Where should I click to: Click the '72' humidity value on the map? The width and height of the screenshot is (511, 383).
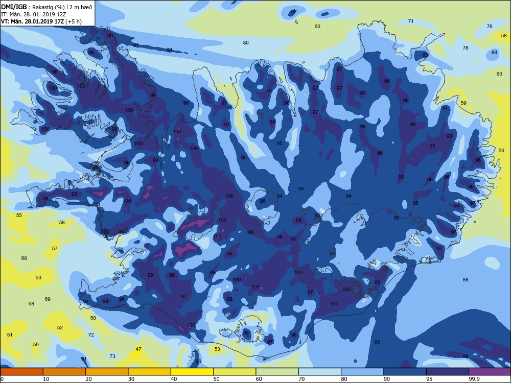click(x=91, y=335)
